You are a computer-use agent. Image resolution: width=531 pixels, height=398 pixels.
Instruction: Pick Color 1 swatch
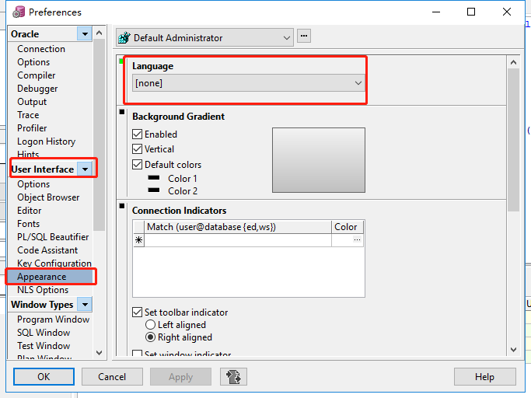(x=154, y=177)
